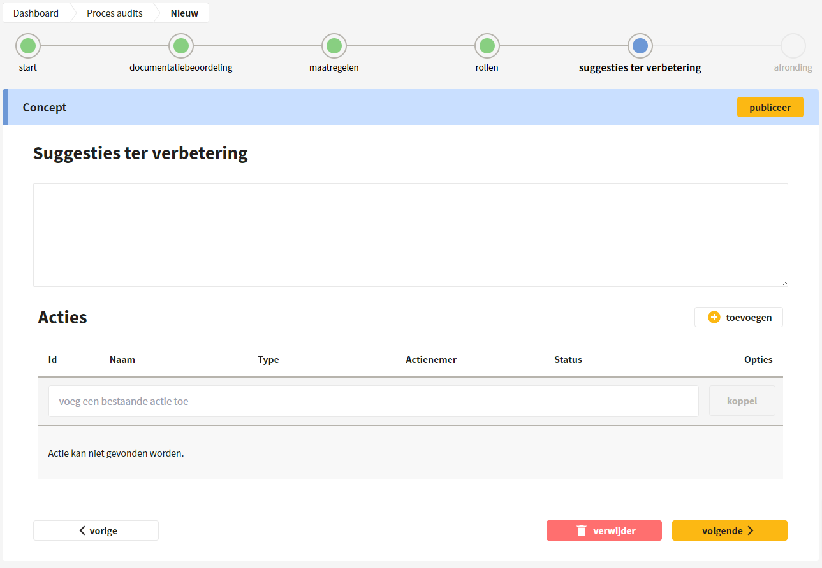
Task: Focus the suggesties ter verbetering text area
Action: 411,235
